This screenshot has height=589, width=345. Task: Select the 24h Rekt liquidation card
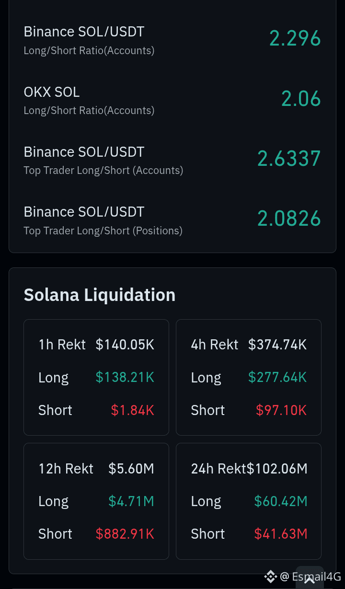click(x=249, y=501)
